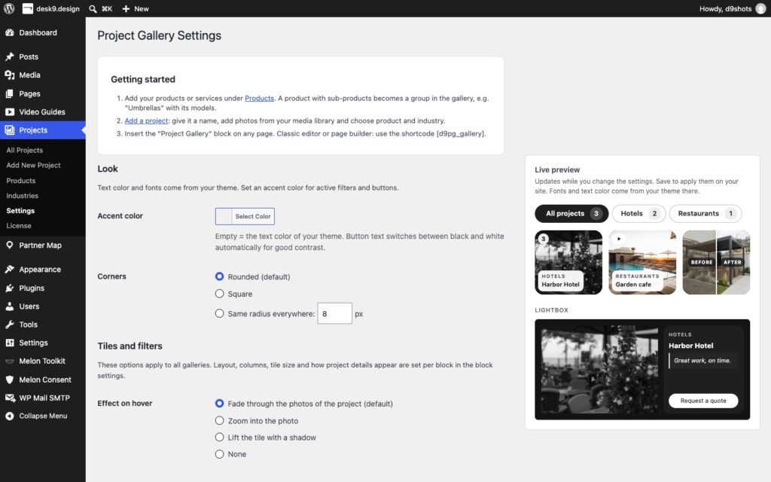Viewport: 771px width, 482px height.
Task: Click the photo count badge on Harbor Hotel tile
Action: tap(543, 239)
